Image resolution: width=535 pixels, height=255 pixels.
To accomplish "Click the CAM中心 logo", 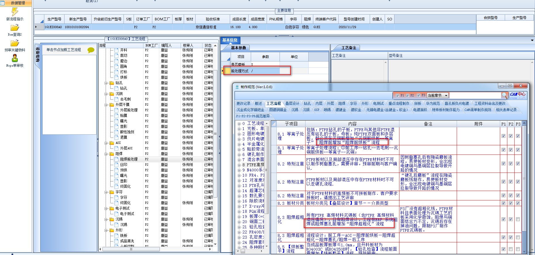I will [517, 94].
